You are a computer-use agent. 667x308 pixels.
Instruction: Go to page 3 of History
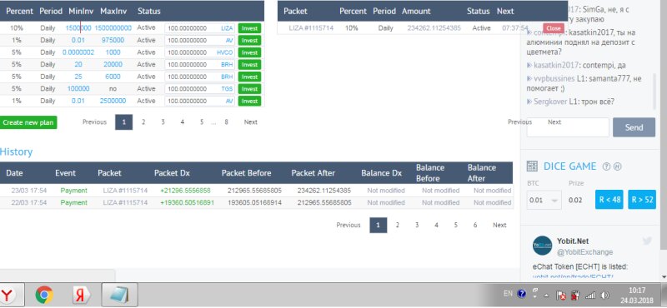tap(417, 225)
